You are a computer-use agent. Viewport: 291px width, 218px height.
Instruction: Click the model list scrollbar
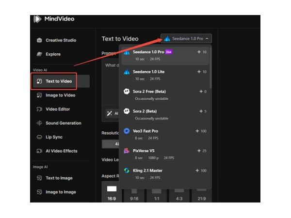click(x=210, y=68)
